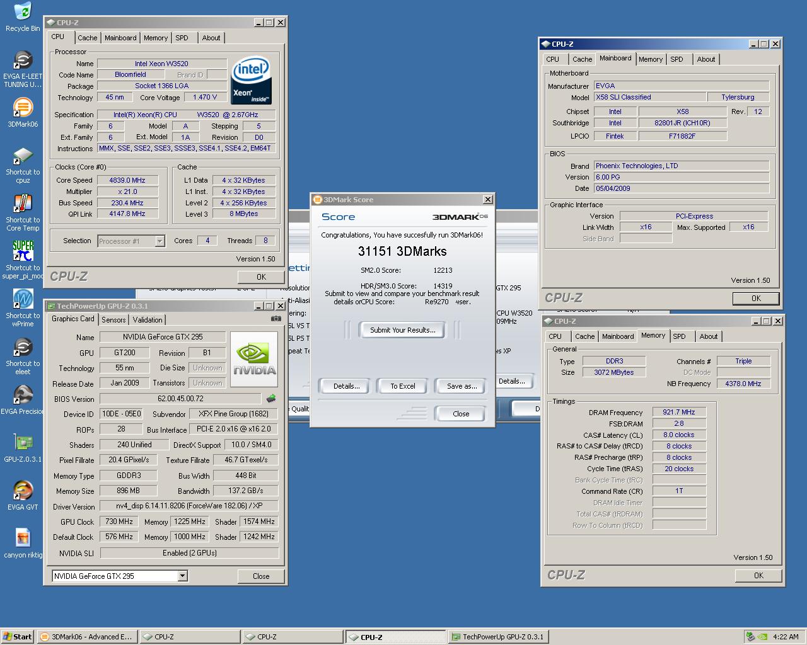Screen dimensions: 807x645
Task: Open the Processor selection dropdown in CPU-Z
Action: pos(160,241)
